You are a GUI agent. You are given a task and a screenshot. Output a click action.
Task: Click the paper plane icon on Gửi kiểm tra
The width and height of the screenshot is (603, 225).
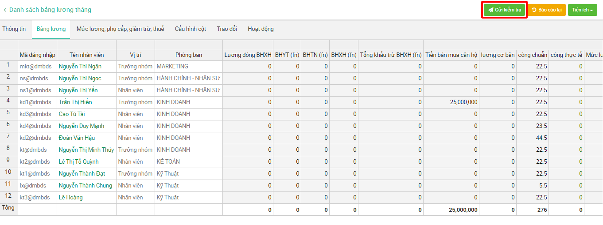(491, 10)
